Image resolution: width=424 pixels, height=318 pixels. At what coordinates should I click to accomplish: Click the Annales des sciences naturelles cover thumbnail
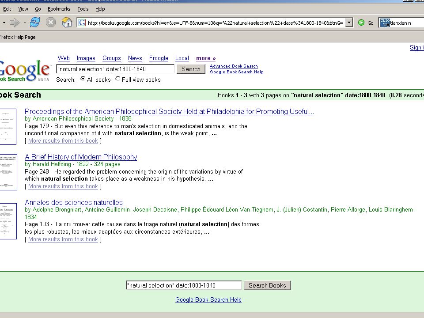8,221
